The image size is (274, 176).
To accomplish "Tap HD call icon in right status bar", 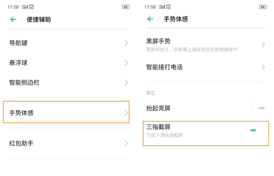I will tap(169, 7).
